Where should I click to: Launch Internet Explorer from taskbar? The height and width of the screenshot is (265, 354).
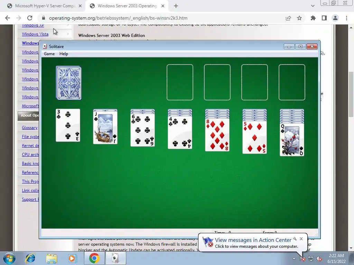tap(30, 258)
